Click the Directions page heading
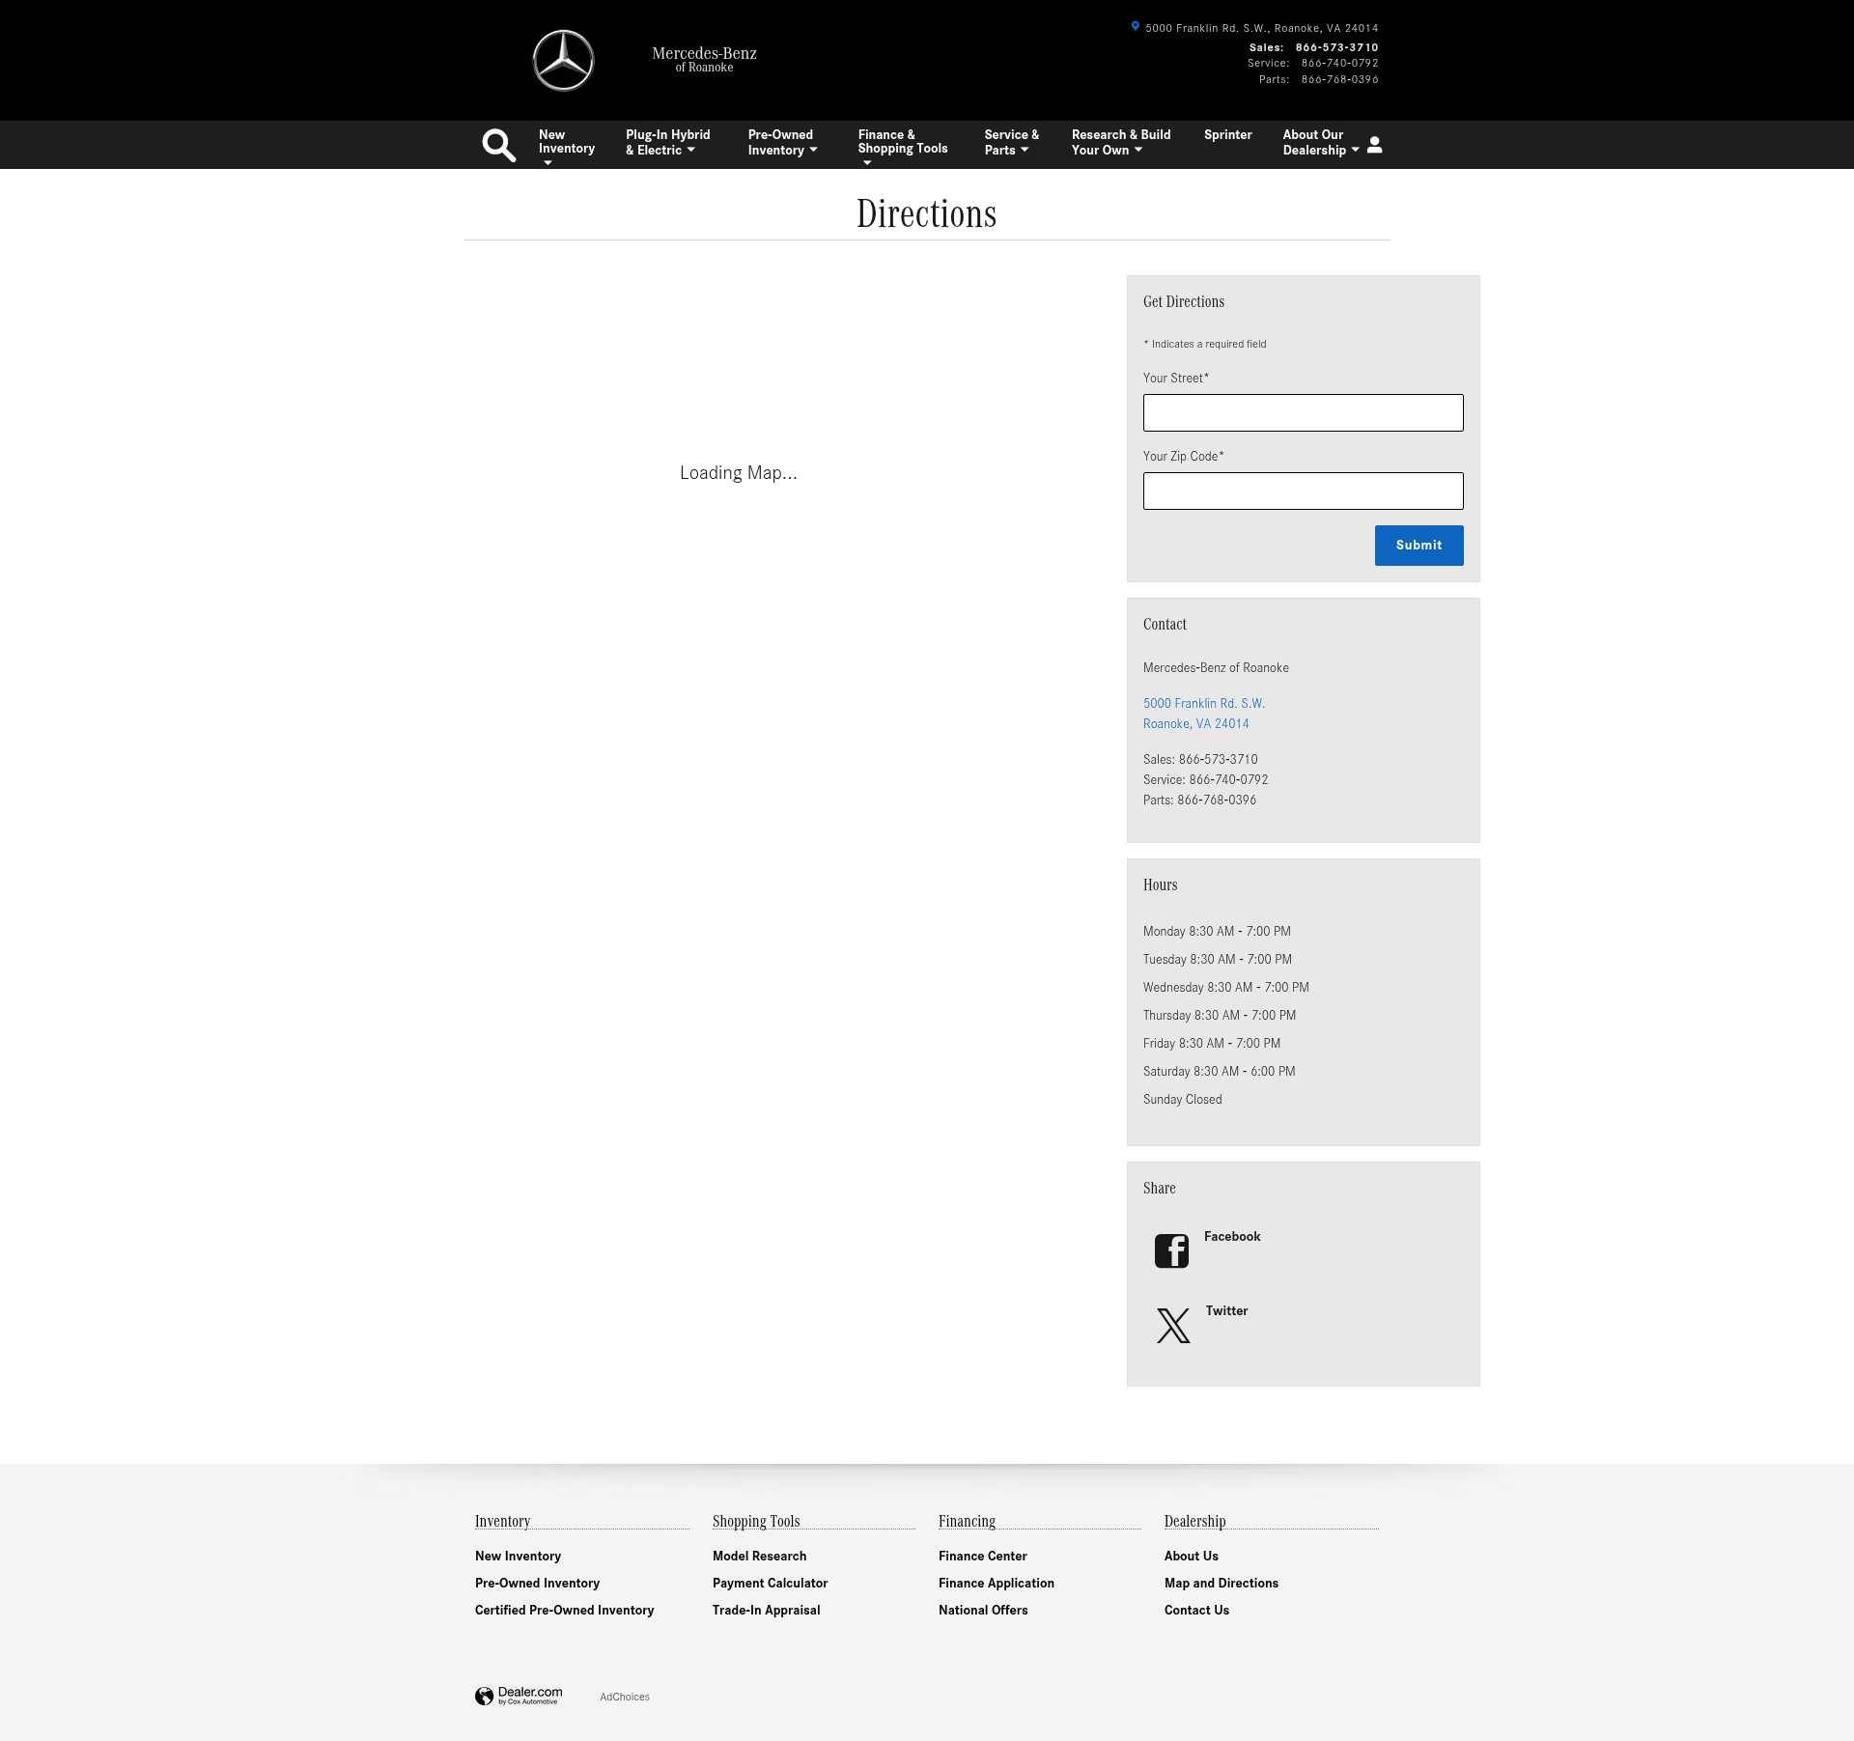The image size is (1854, 1741). click(926, 213)
